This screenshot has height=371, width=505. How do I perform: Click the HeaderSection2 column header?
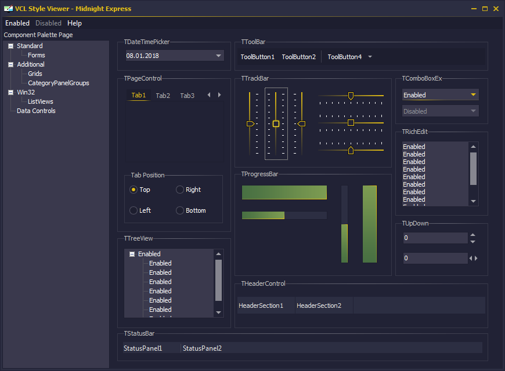[x=324, y=305]
